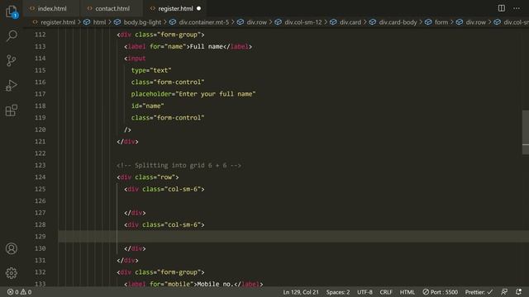This screenshot has width=529, height=297.
Task: Click 'Mobile no.' label text on line 133
Action: click(215, 284)
